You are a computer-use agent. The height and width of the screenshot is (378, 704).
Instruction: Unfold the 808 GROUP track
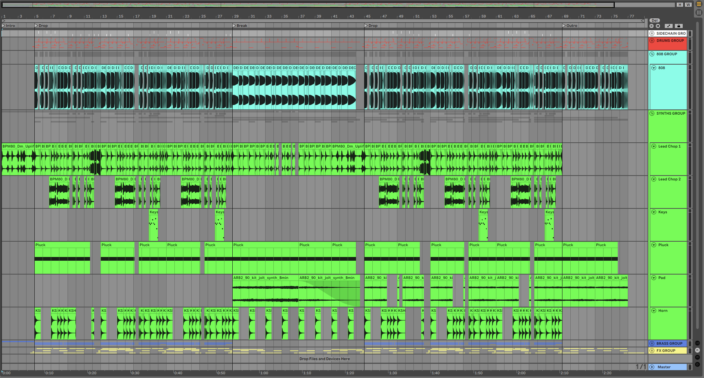tap(652, 54)
